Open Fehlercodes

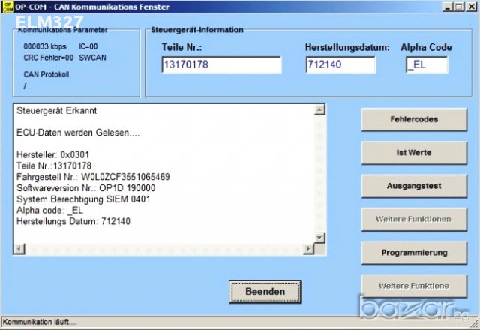coord(413,119)
